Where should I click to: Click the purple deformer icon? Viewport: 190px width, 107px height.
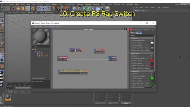[93, 9]
